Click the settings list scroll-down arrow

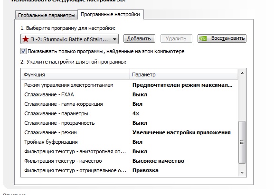[x=242, y=173]
